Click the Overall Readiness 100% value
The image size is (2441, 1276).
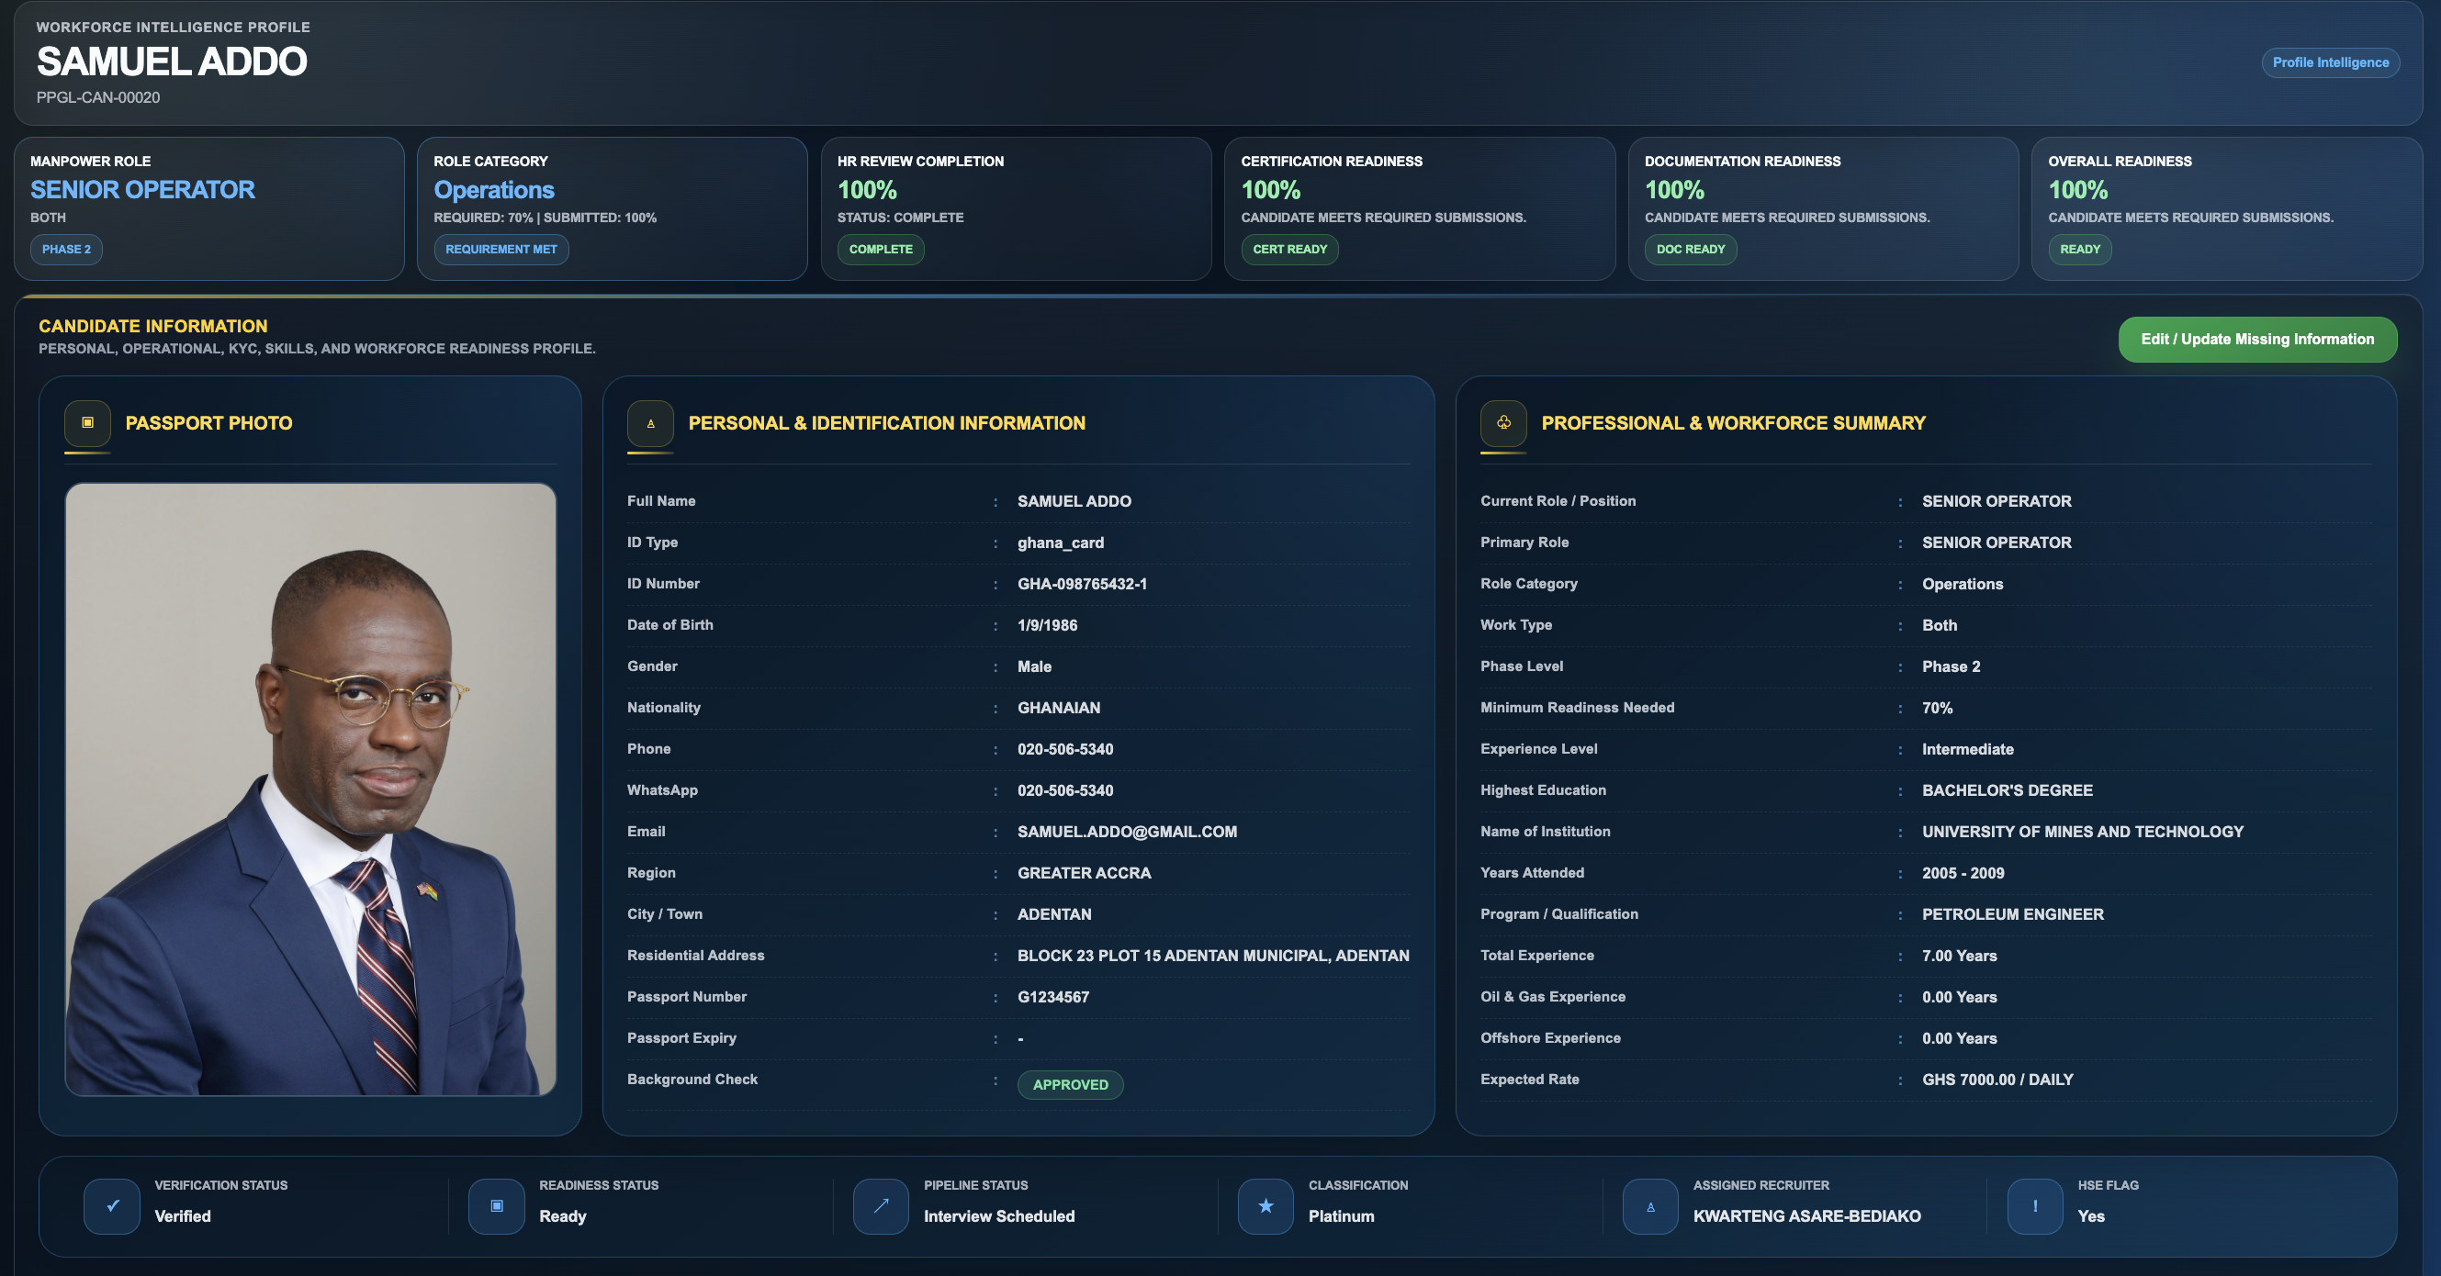tap(2078, 189)
